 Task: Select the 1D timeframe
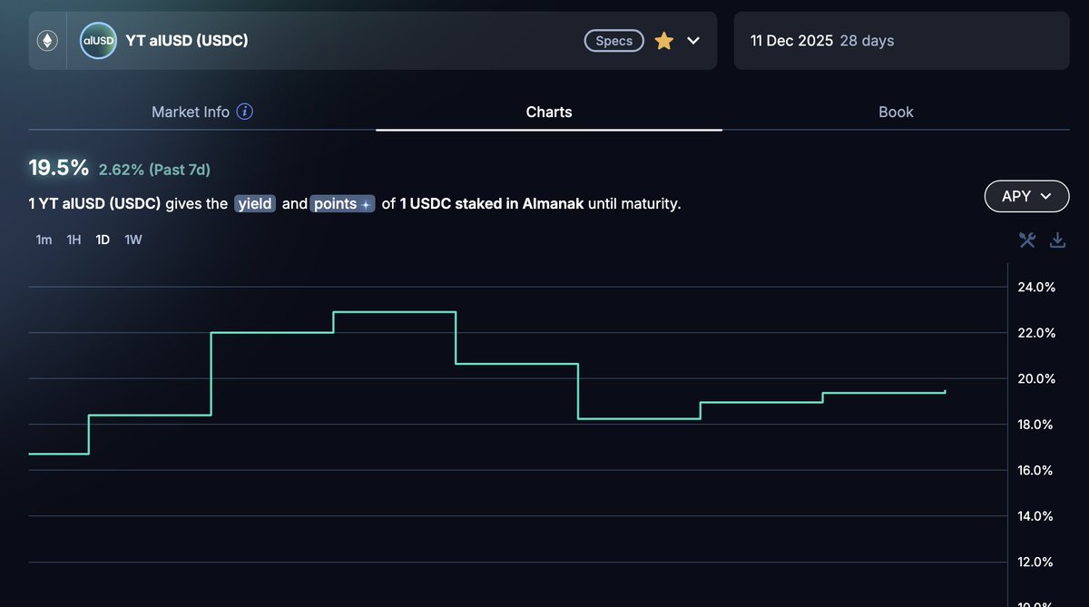pyautogui.click(x=103, y=240)
